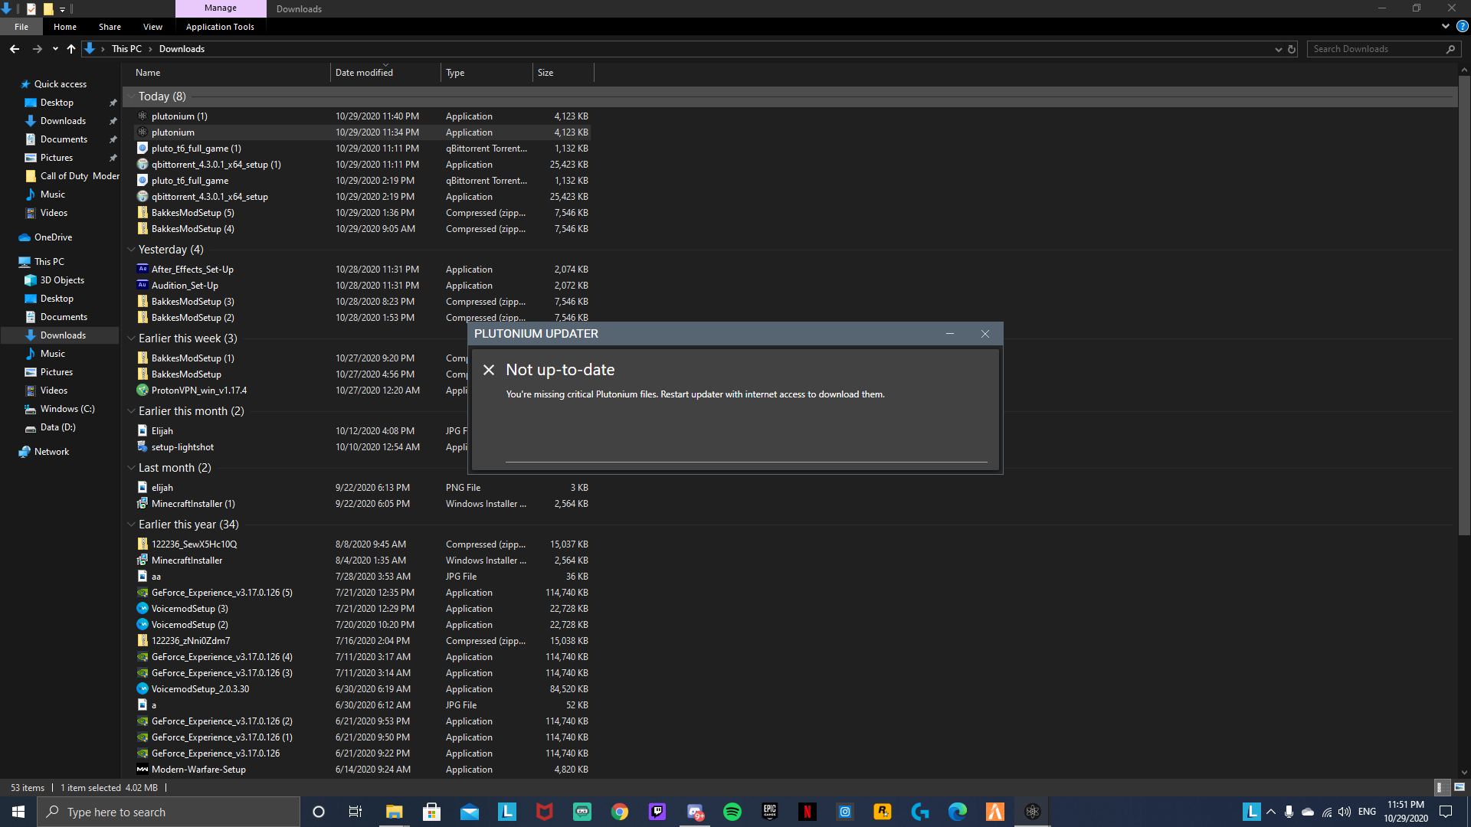This screenshot has width=1471, height=827.
Task: Open pinned Desktop under Quick access
Action: pos(57,103)
